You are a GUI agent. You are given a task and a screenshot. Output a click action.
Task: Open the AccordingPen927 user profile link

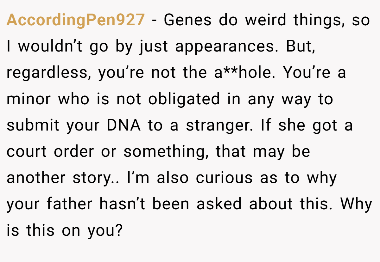76,20
